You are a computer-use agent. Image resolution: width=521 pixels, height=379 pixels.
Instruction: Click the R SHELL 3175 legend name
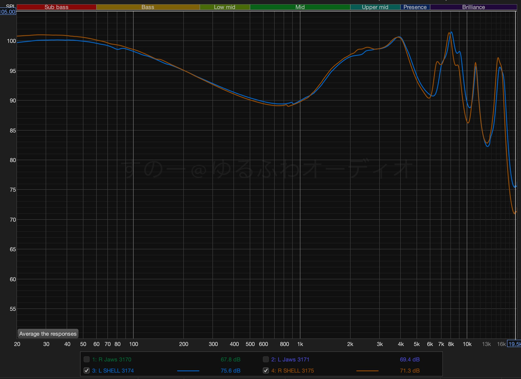point(293,371)
